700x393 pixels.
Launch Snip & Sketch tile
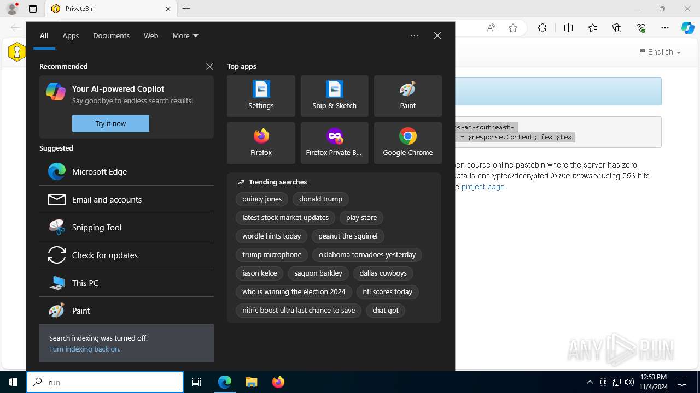tap(334, 96)
